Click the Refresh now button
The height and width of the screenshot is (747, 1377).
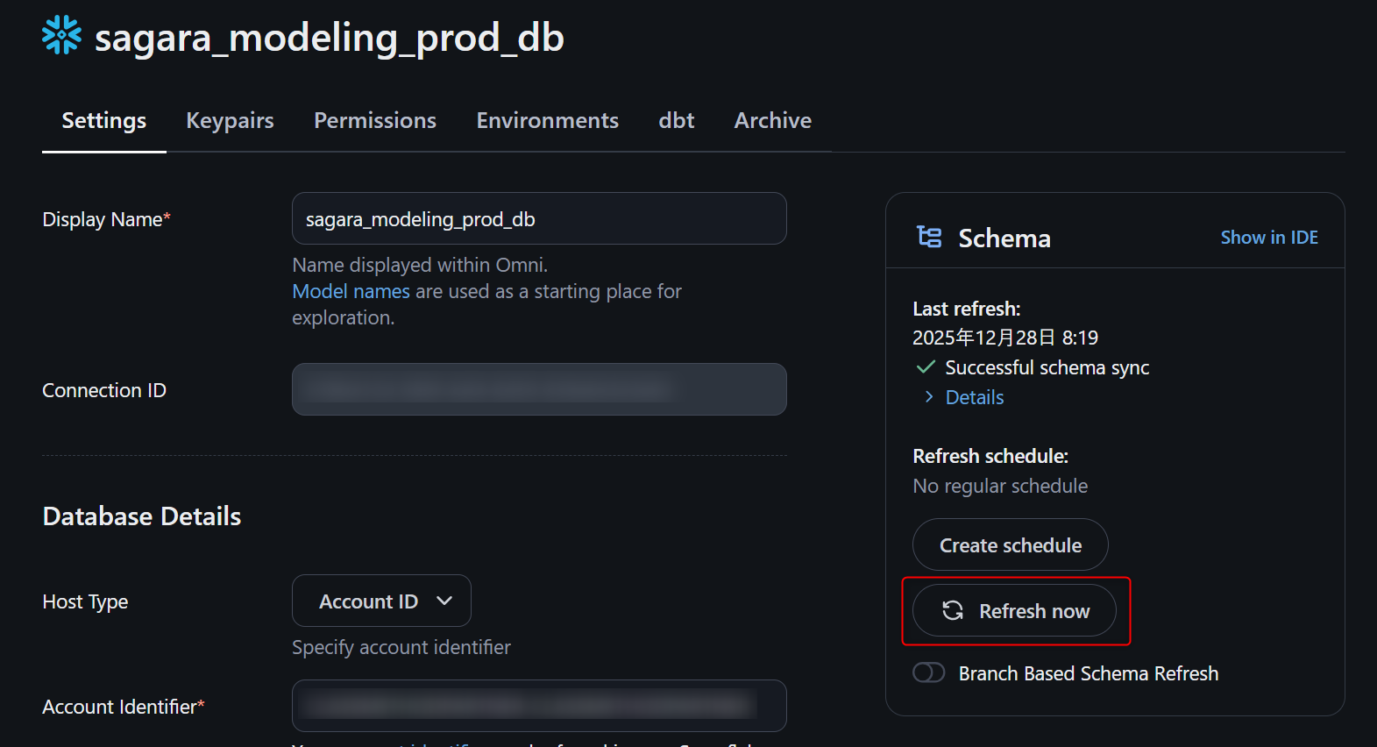tap(1014, 610)
